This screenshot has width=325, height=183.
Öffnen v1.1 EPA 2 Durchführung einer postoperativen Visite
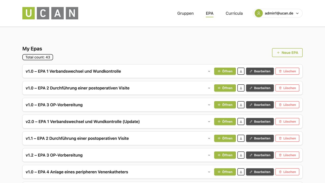[x=225, y=138]
